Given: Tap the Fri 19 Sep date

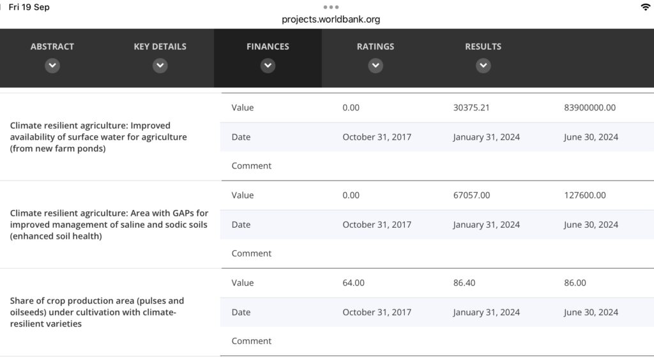Looking at the screenshot, I should tap(29, 7).
